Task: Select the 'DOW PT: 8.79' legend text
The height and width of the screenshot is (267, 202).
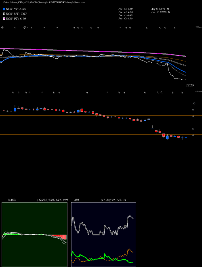Action: 16,19
